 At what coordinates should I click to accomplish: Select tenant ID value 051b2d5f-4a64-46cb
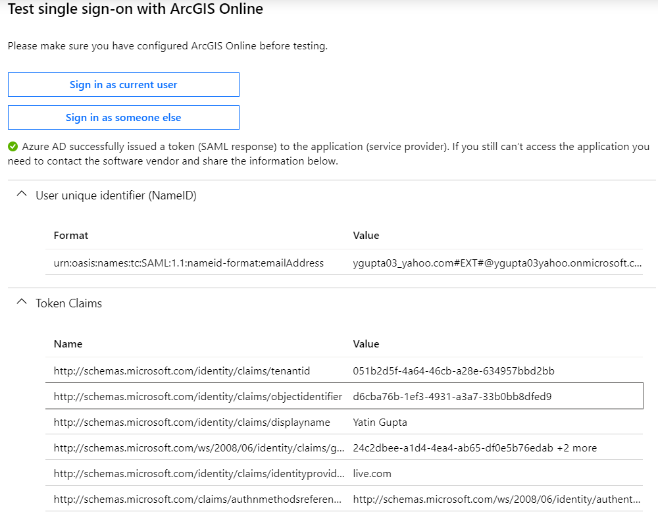pos(453,371)
